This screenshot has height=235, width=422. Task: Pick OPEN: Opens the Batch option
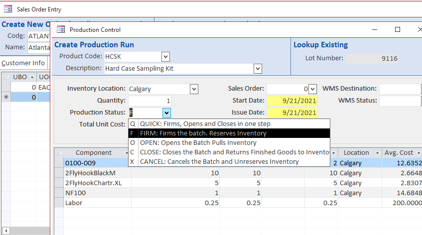pyautogui.click(x=198, y=143)
